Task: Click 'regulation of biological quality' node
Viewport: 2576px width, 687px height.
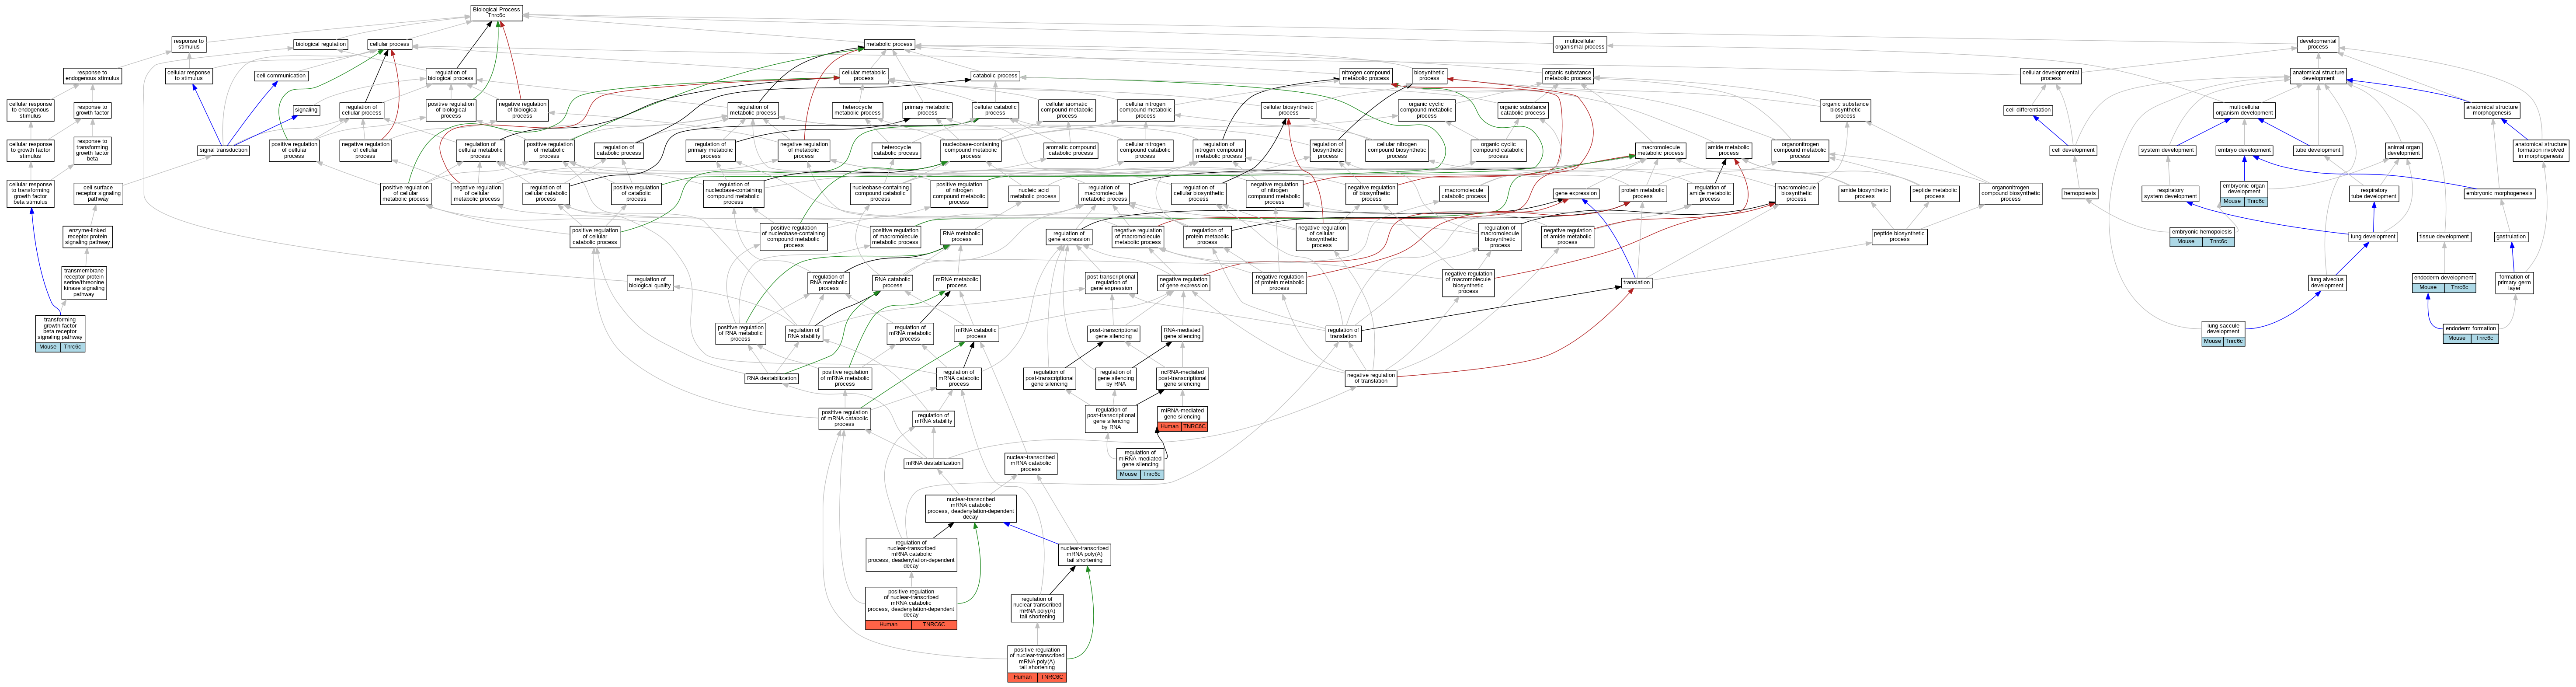Action: 650,283
